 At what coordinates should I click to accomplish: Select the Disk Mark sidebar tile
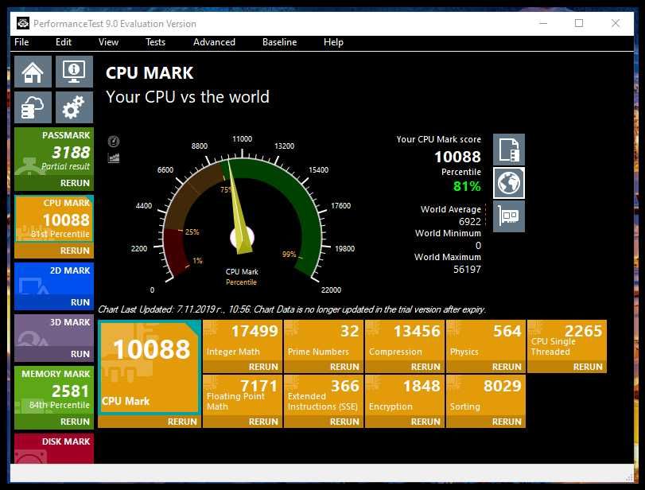click(x=54, y=448)
